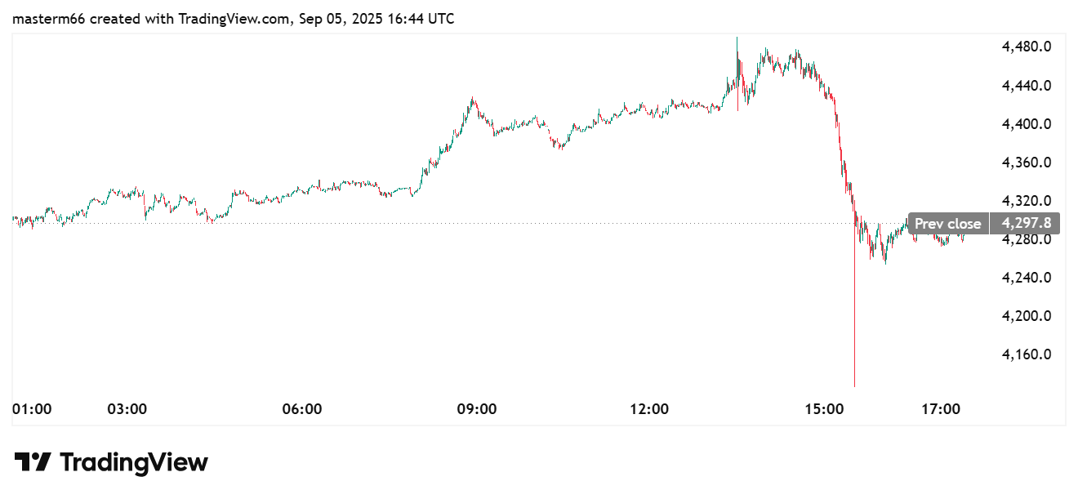Jump to the 09:00 time label
1078x499 pixels.
pyautogui.click(x=476, y=408)
